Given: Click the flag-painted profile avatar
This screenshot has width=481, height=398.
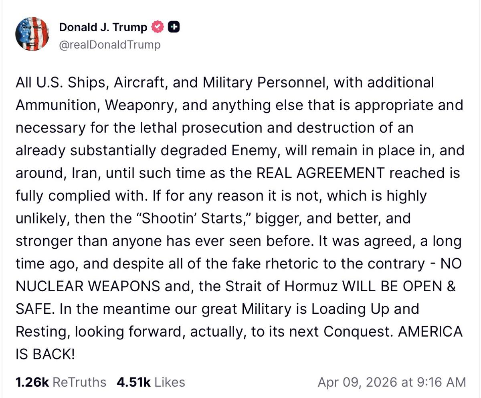Looking at the screenshot, I should pyautogui.click(x=32, y=34).
